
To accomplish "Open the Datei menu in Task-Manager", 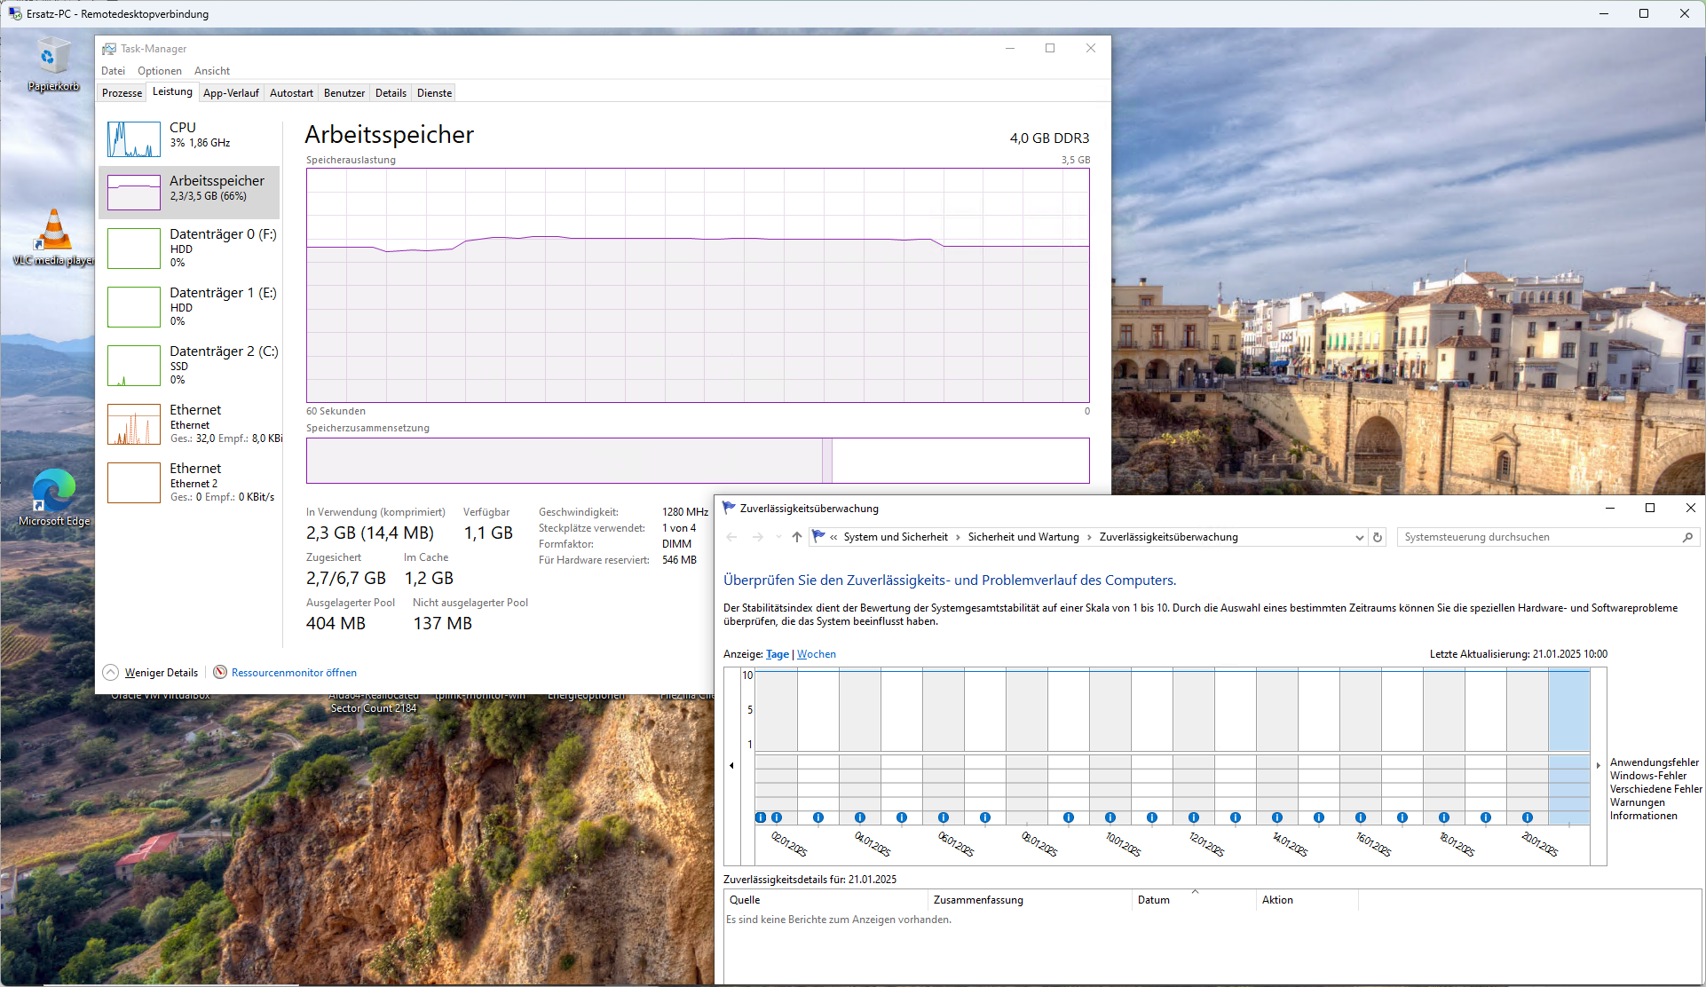I will tap(113, 71).
